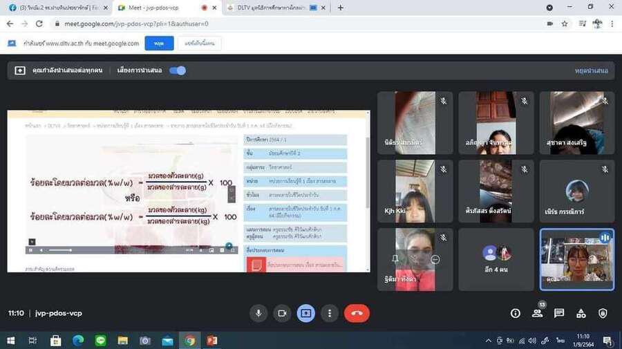This screenshot has height=349, width=622.
Task: Open PowerPoint from the Windows taskbar
Action: click(212, 341)
